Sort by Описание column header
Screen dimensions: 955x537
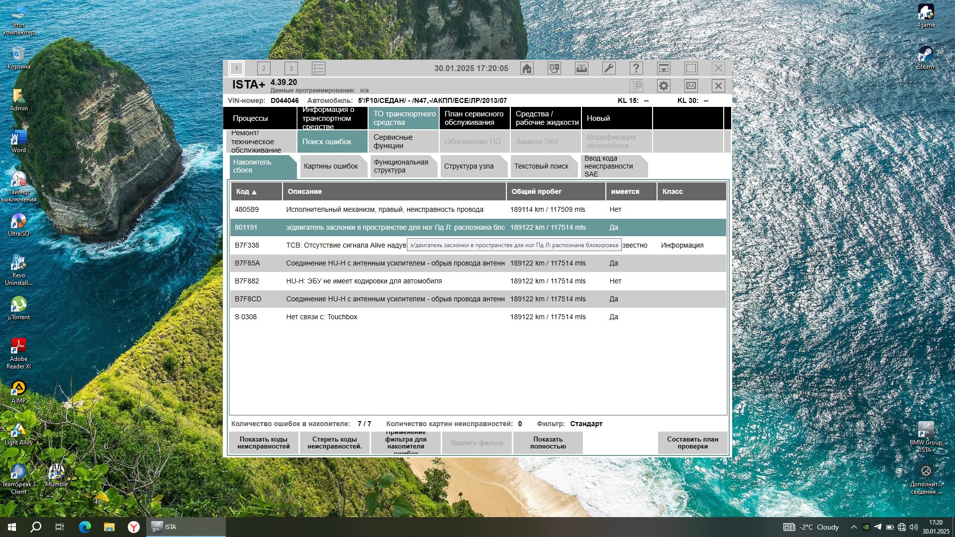coord(394,191)
